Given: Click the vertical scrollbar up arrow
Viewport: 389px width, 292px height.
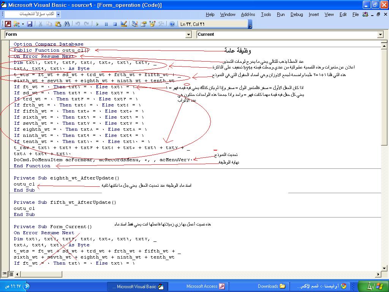Looking at the screenshot, I should (x=384, y=46).
